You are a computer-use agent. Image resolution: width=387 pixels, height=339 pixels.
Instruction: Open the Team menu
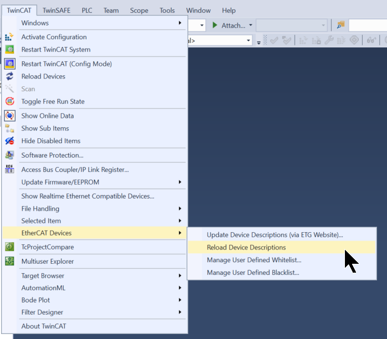tap(111, 11)
